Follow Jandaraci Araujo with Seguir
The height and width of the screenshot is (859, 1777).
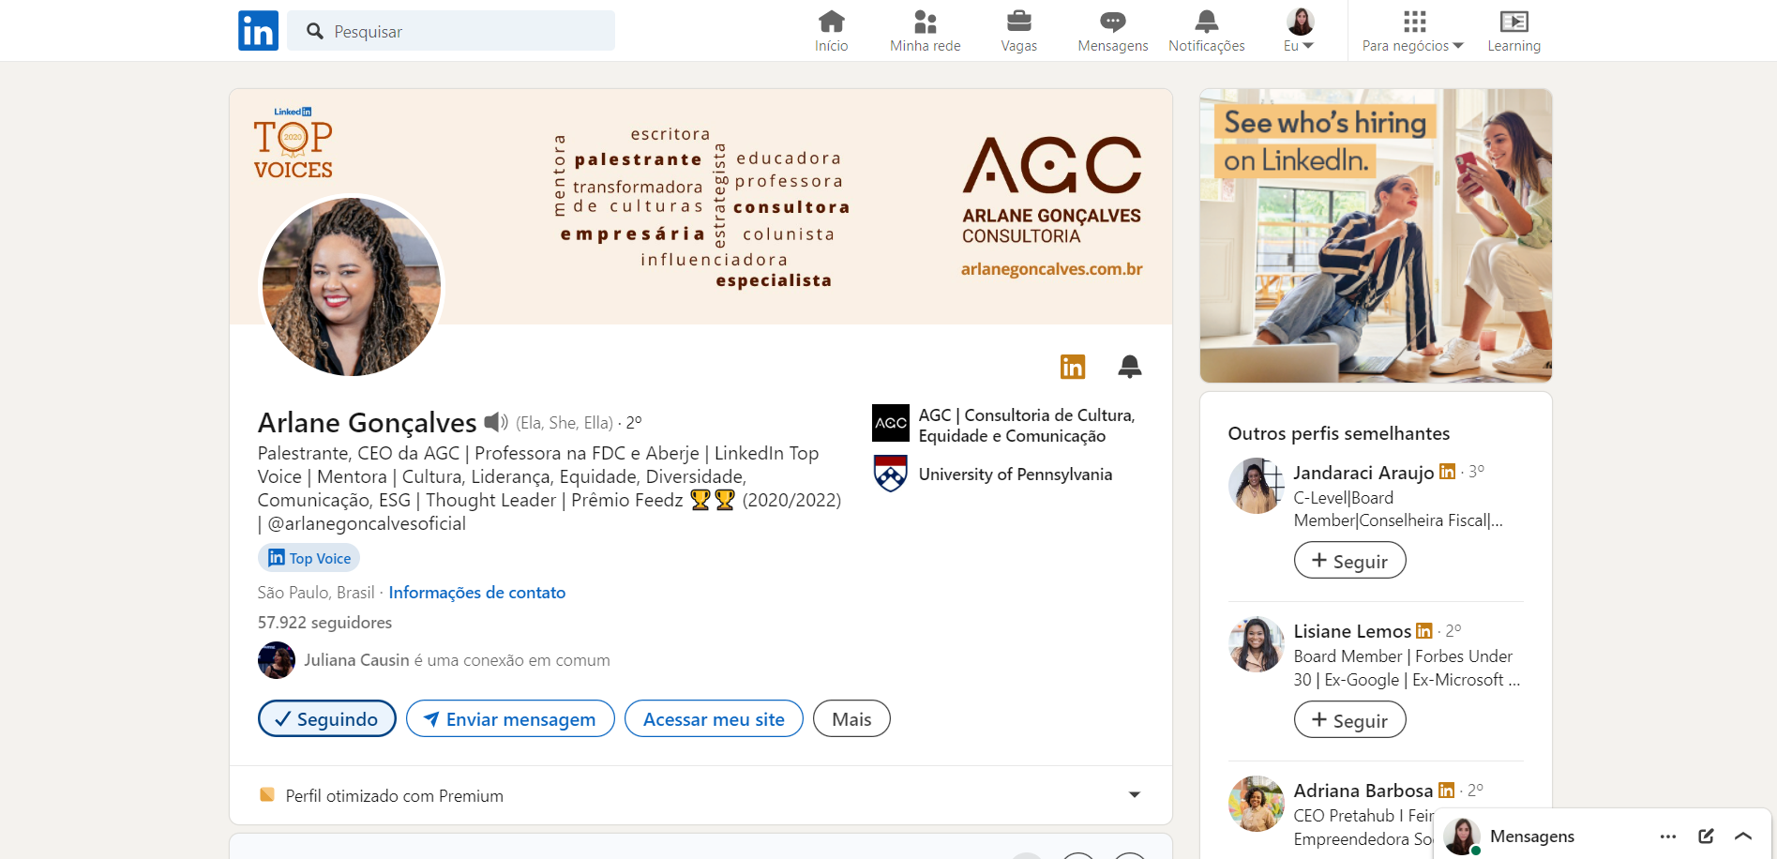(1349, 561)
